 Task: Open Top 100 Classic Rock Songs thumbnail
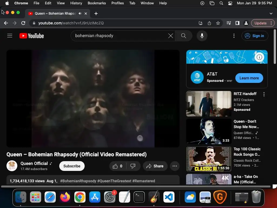(x=209, y=159)
